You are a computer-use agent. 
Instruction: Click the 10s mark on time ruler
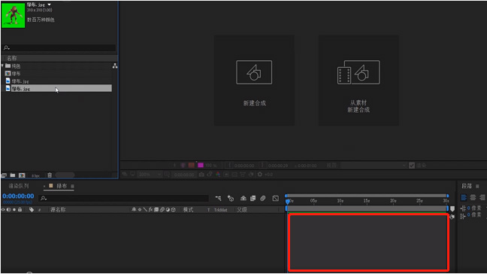340,200
